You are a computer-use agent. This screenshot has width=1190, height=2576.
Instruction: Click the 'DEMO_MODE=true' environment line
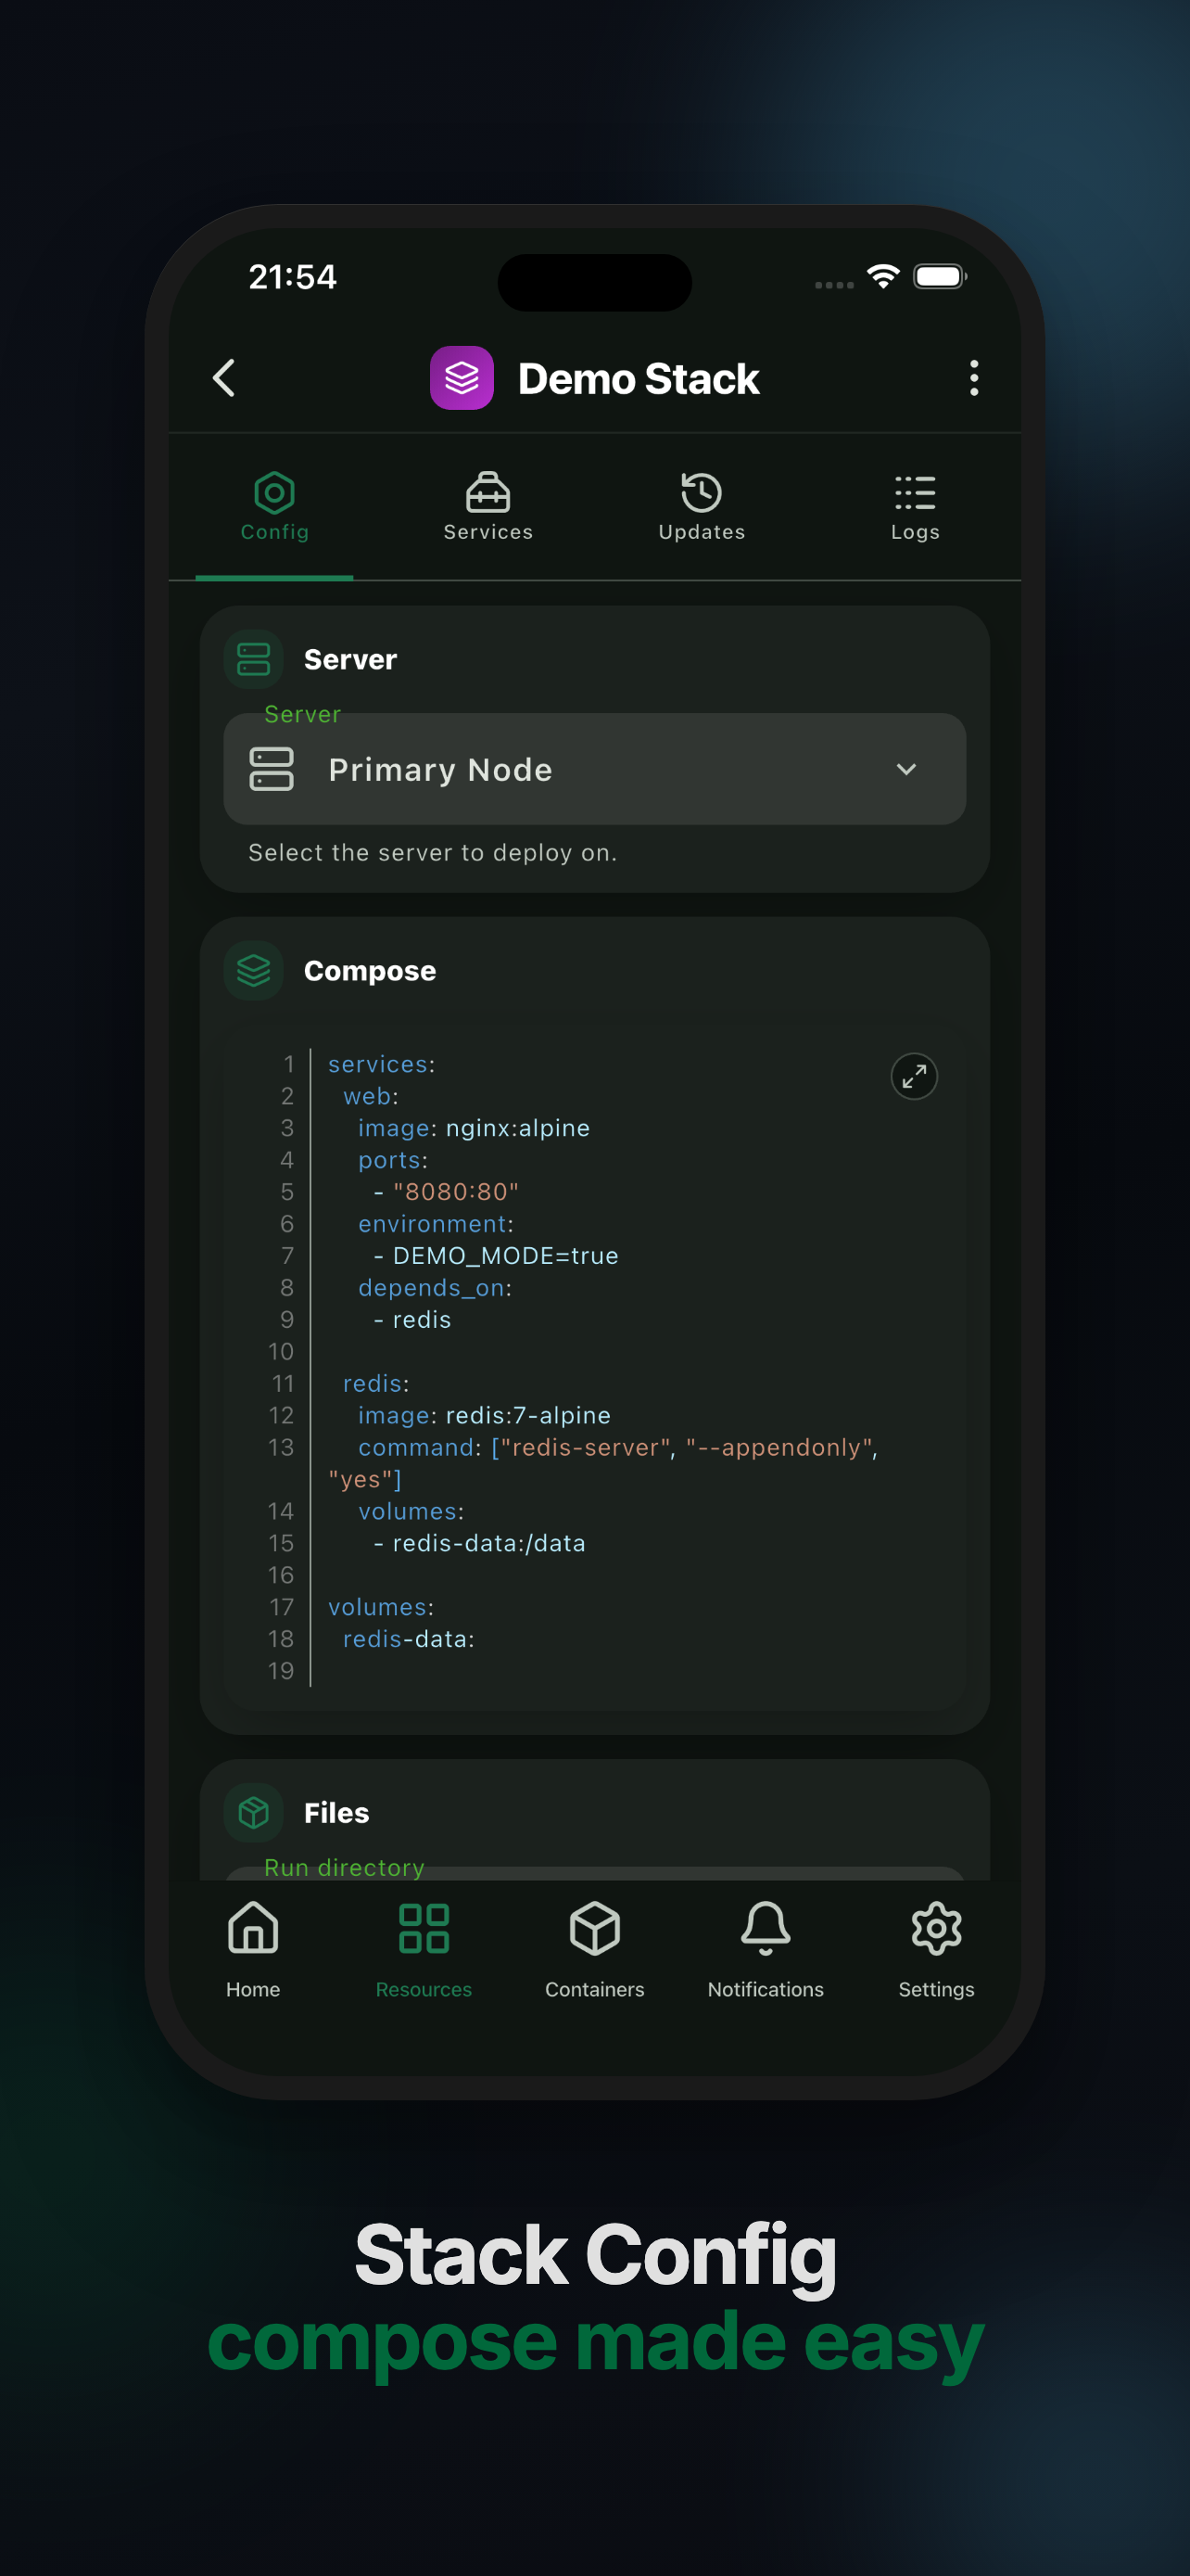tap(496, 1256)
